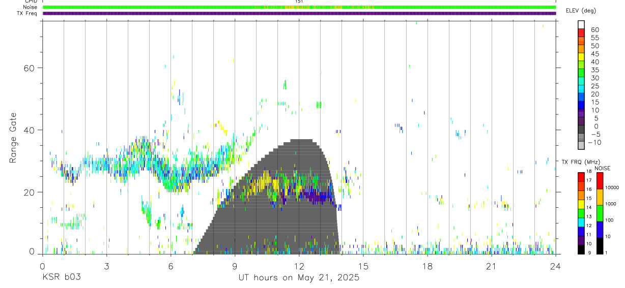Pick the orange 1000 segment of the NOISE bar
625x288 pixels.
click(x=600, y=197)
